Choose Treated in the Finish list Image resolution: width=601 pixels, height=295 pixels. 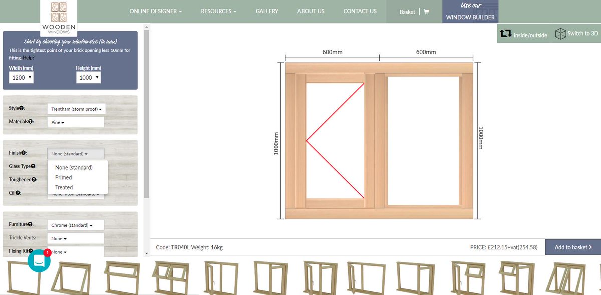point(77,187)
